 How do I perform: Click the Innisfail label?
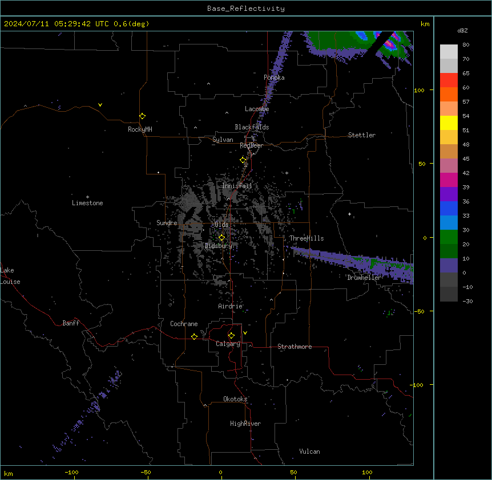coord(237,186)
